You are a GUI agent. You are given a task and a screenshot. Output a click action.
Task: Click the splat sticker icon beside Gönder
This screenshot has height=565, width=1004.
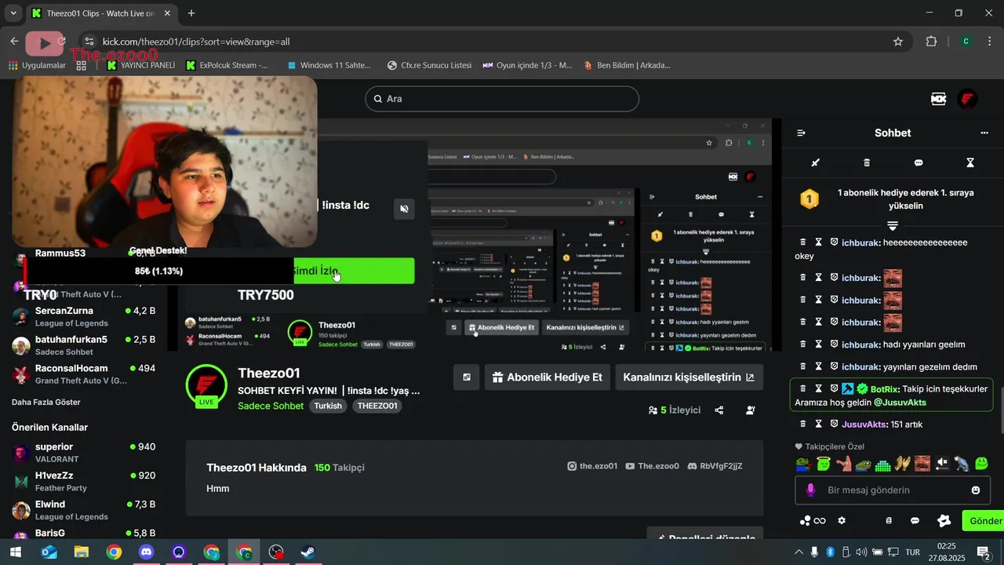[x=944, y=521]
